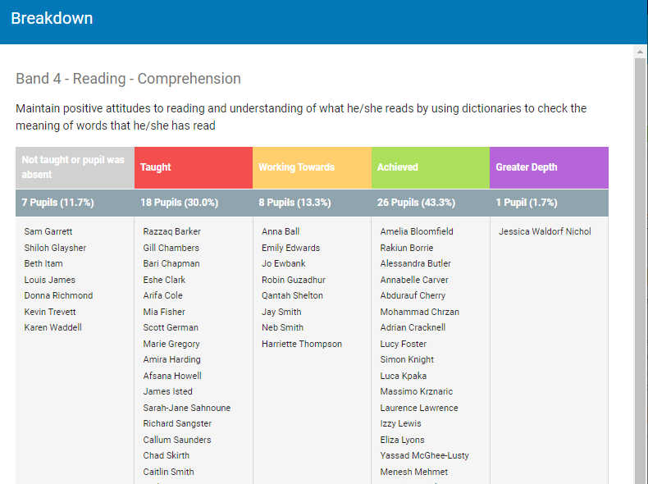Select pupil Izzy Lewis
This screenshot has height=484, width=648.
[400, 423]
